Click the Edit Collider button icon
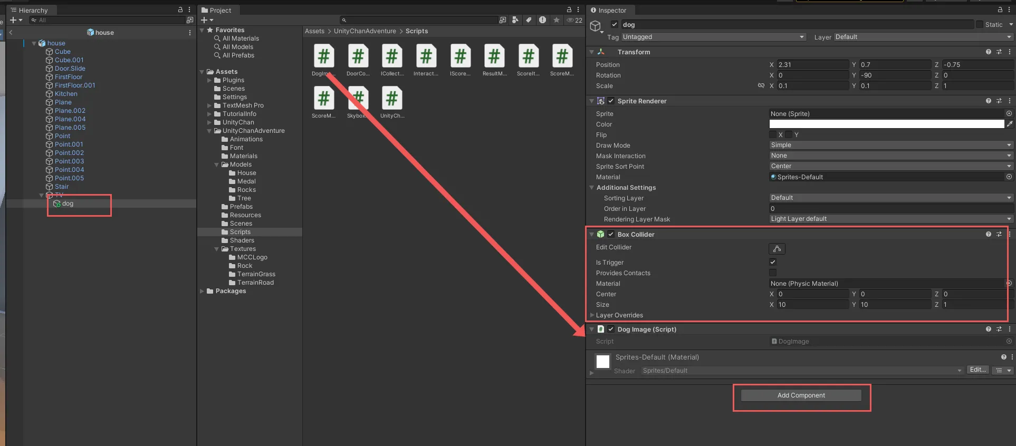This screenshot has height=446, width=1016. 777,249
